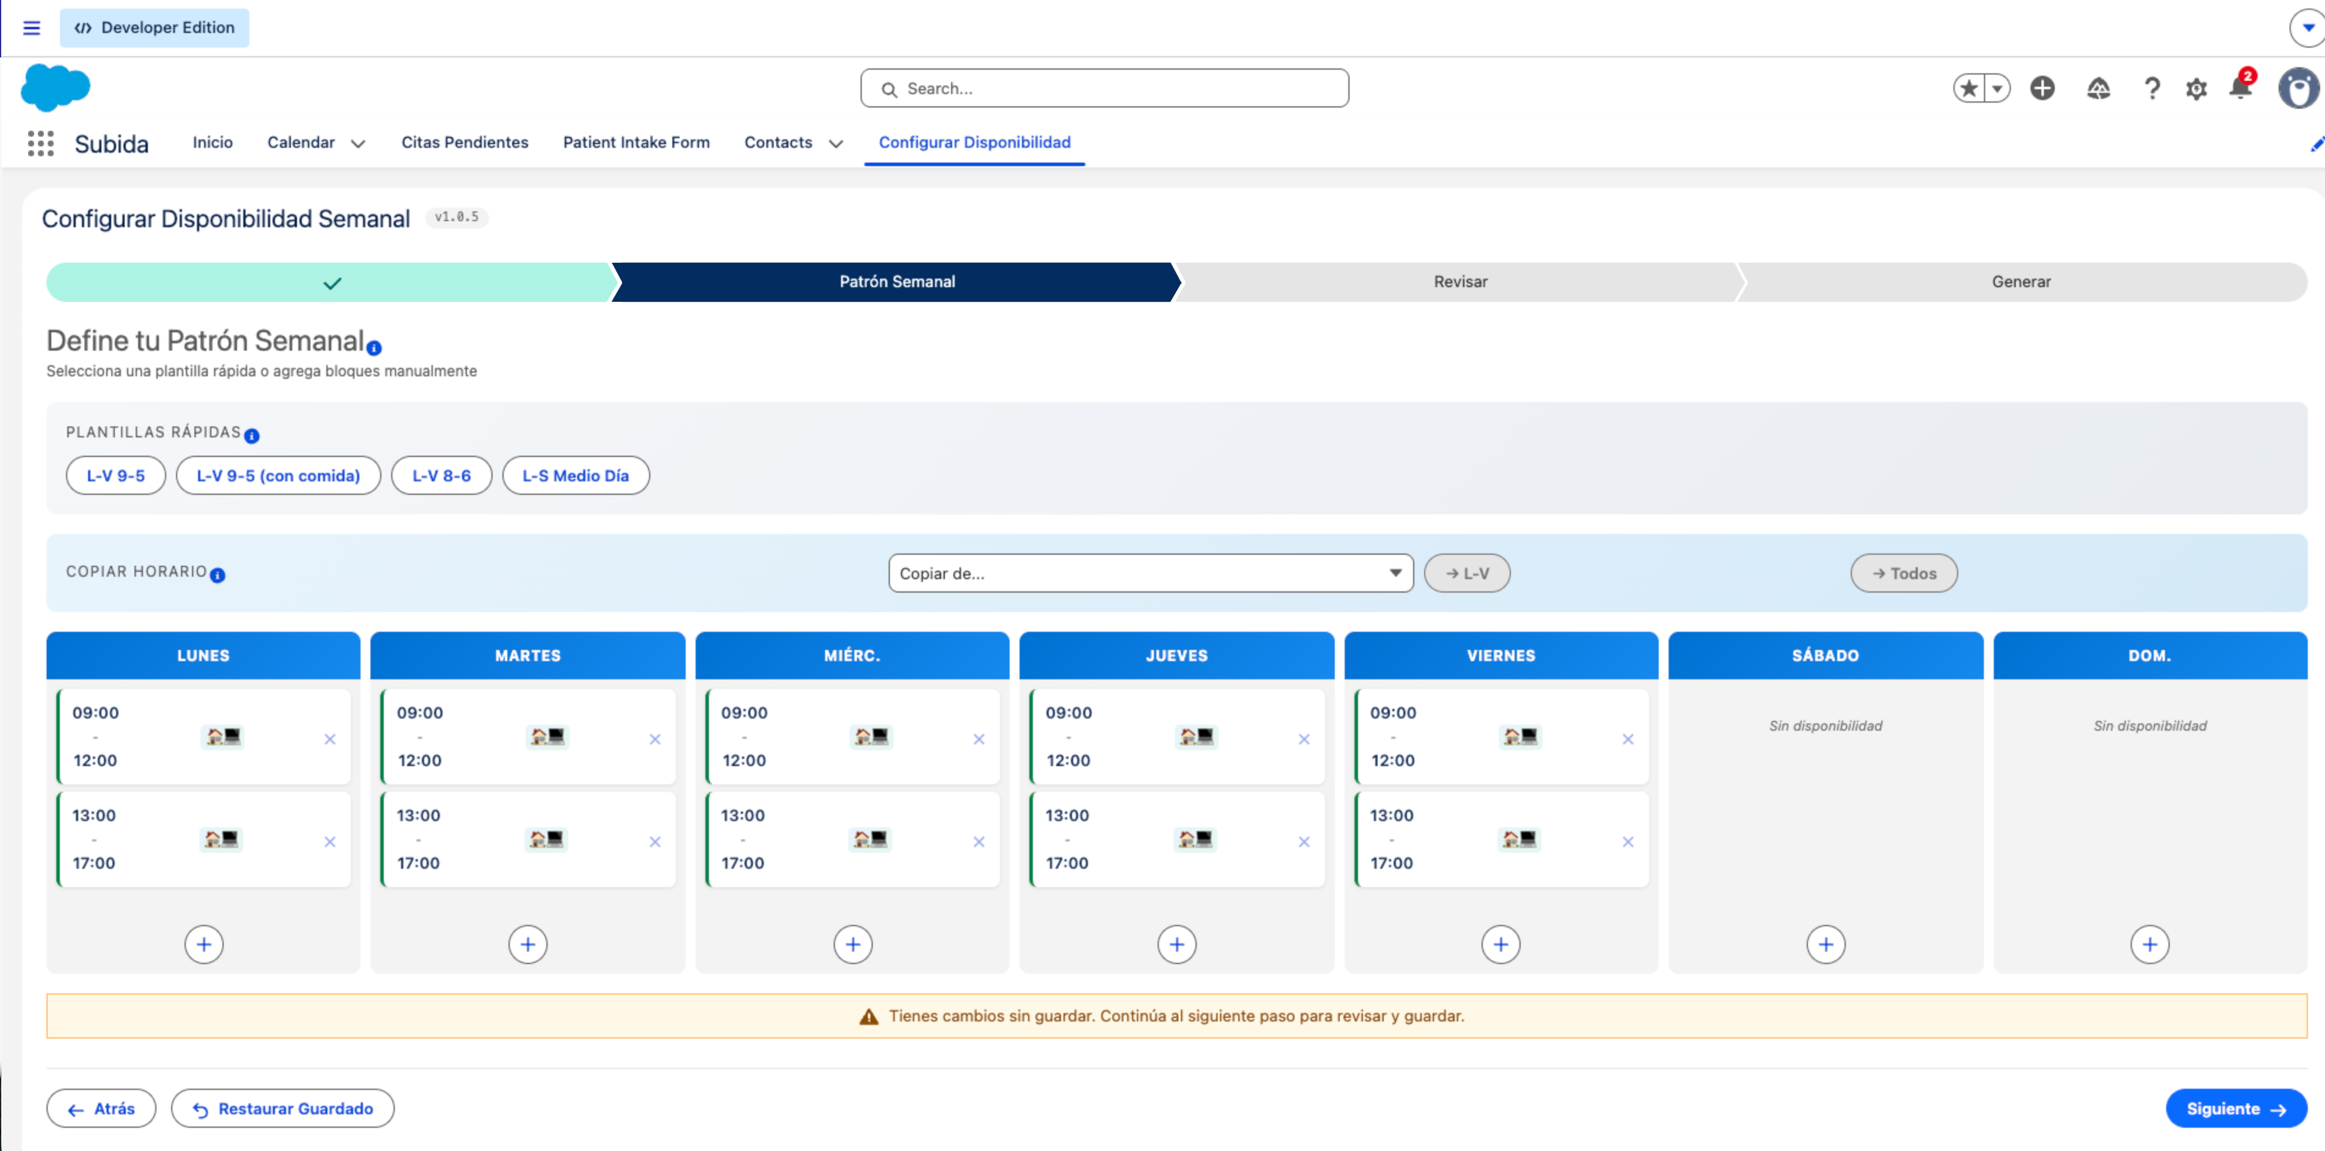This screenshot has height=1151, width=2325.
Task: Expand the top-right circular dropdown arrow
Action: click(x=2308, y=28)
